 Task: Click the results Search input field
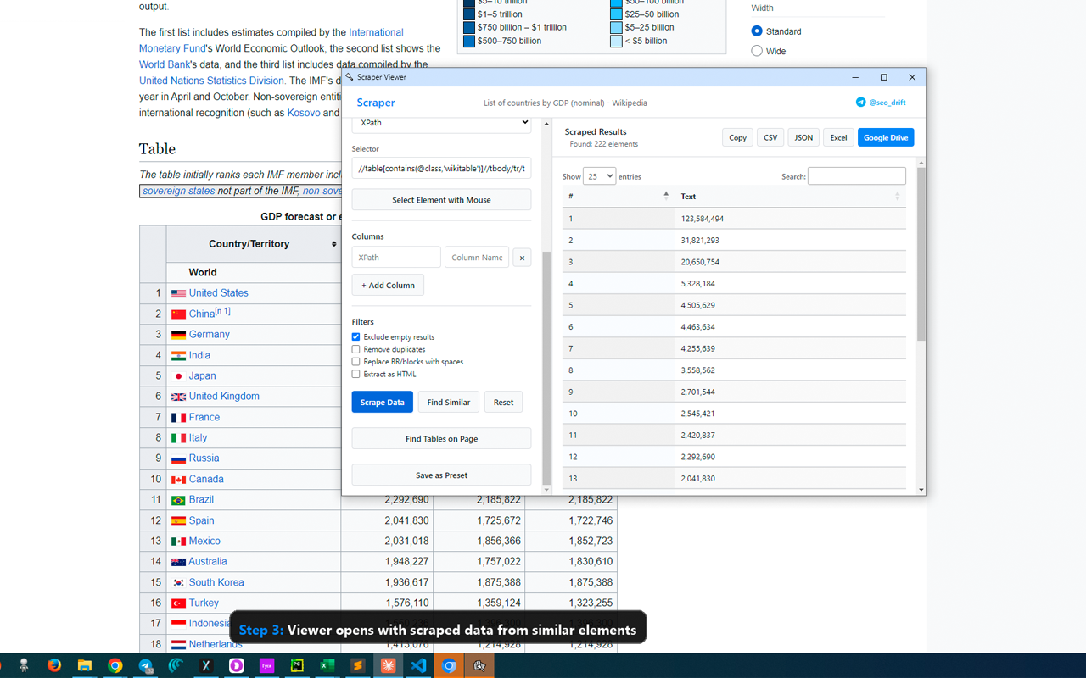(856, 176)
